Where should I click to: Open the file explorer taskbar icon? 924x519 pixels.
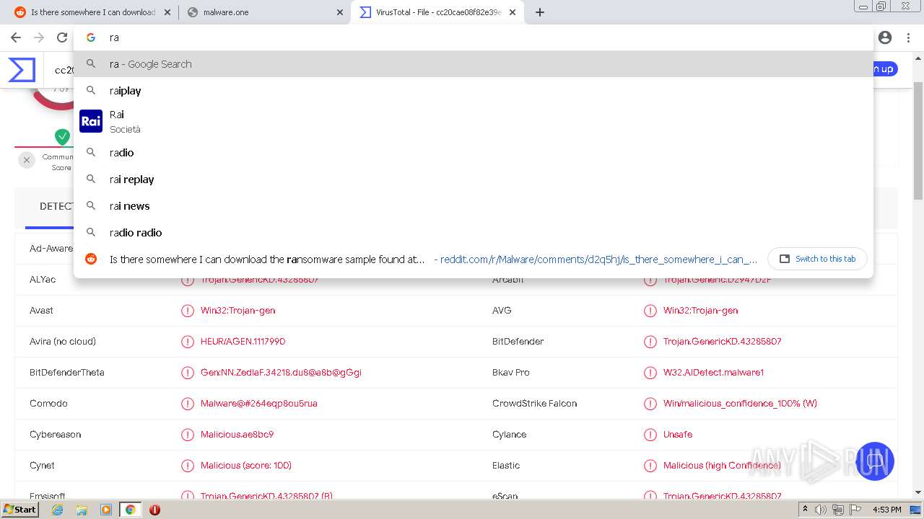82,510
